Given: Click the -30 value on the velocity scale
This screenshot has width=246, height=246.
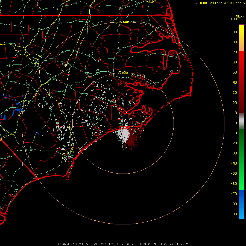Looking at the screenshot, I should pos(234,153).
